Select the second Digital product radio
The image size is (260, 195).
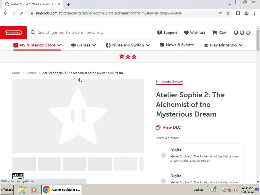tap(163, 181)
